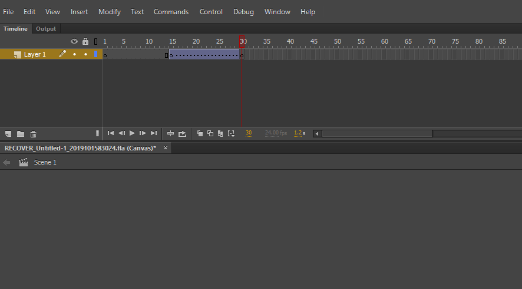Open the Commands menu
The height and width of the screenshot is (289, 522).
click(x=171, y=12)
